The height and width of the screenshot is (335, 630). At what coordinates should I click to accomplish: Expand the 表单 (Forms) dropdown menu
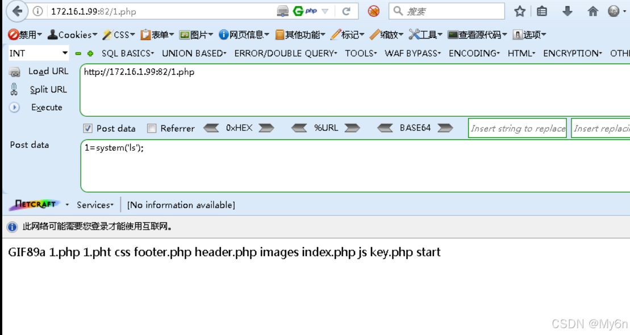pos(157,35)
